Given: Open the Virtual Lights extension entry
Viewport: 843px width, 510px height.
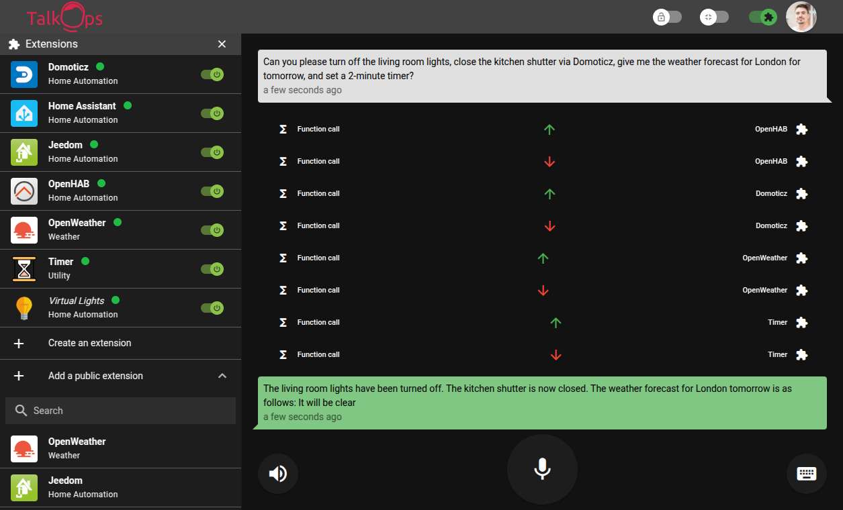Looking at the screenshot, I should pos(120,308).
